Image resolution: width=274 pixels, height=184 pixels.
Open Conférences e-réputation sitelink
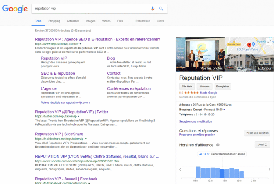coord(129,88)
